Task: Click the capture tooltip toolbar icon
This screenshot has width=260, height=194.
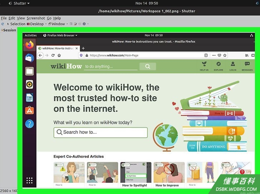Action: click(x=75, y=24)
